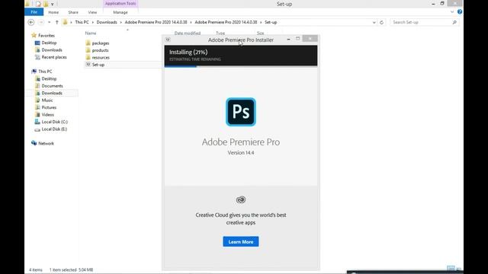
Task: Open the Home ribbon tab
Action: click(53, 12)
